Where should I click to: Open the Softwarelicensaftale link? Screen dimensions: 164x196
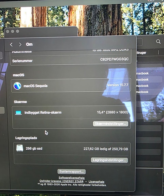pos(72,178)
